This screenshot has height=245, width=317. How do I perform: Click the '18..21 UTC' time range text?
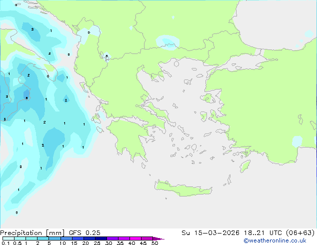pyautogui.click(x=263, y=233)
